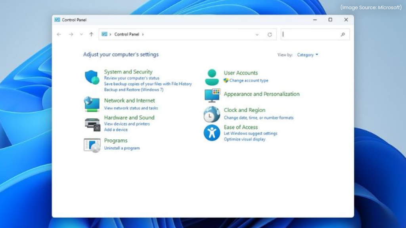The width and height of the screenshot is (406, 228).
Task: Click the Clock and Region icon
Action: coord(212,114)
